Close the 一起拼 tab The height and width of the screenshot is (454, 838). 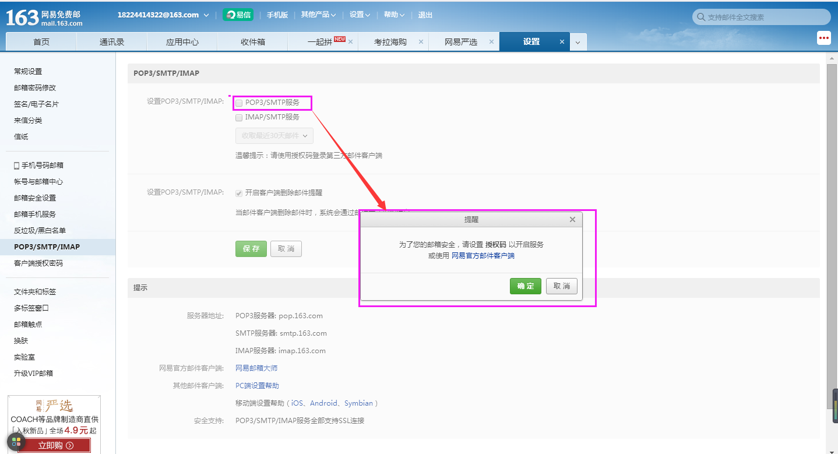coord(351,42)
